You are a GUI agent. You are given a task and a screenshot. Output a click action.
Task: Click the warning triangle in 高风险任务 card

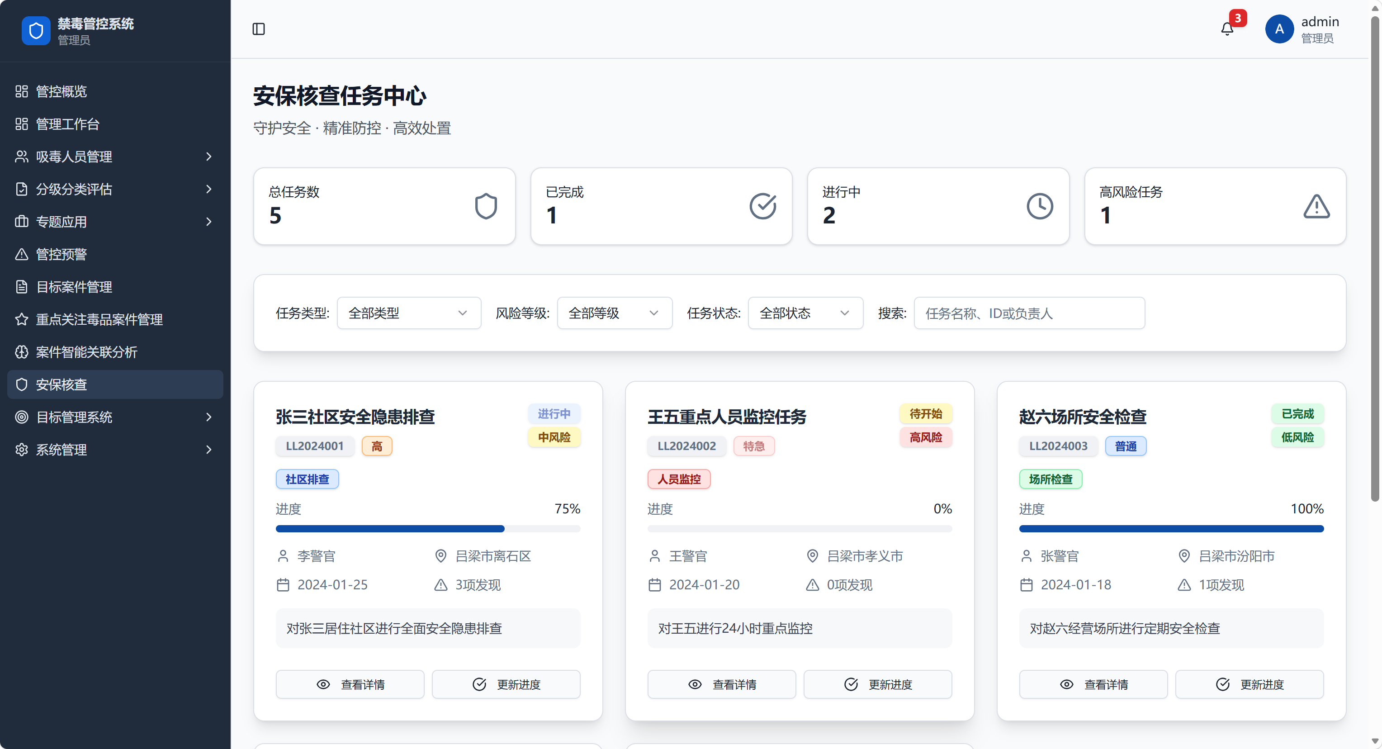(1316, 206)
